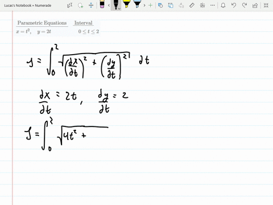Show the ruler
The width and height of the screenshot is (273, 205).
[192, 5]
